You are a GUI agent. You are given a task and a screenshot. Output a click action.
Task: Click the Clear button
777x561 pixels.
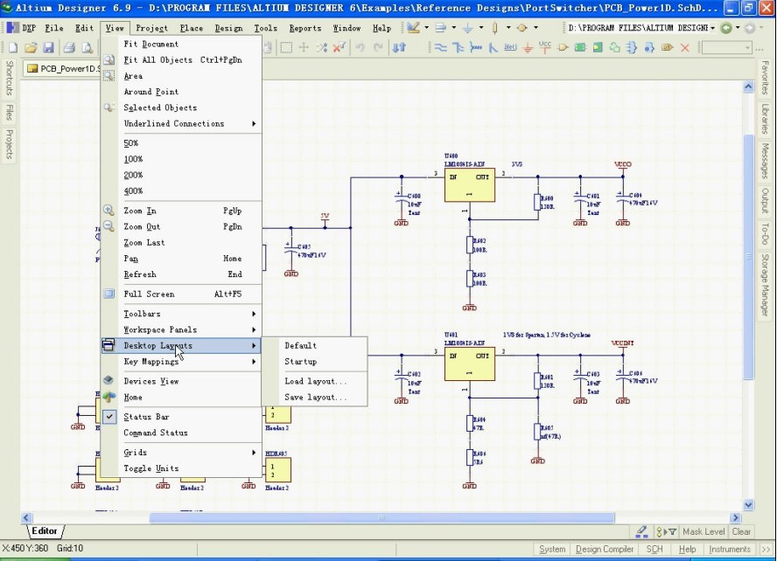(x=741, y=532)
